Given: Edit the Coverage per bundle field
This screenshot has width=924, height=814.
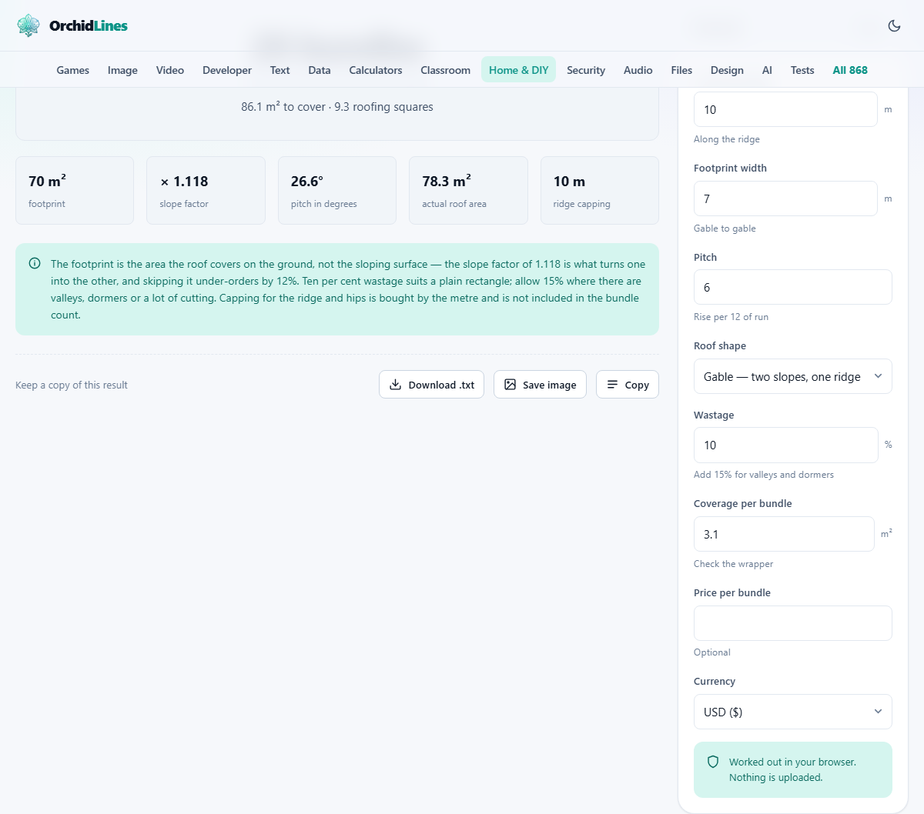Looking at the screenshot, I should 784,534.
